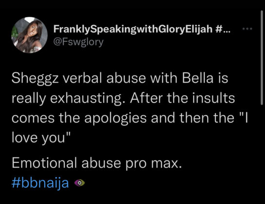Click the word 'Emotional' in the tweet
Image resolution: width=265 pixels, height=204 pixels.
[44, 163]
